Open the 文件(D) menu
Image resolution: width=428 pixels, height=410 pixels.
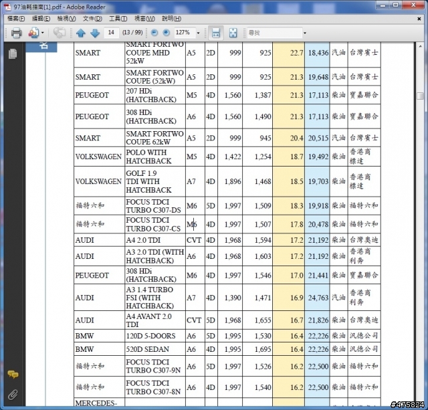[92, 19]
